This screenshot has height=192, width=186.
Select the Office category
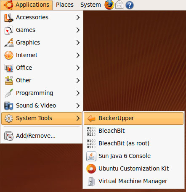click(x=42, y=68)
